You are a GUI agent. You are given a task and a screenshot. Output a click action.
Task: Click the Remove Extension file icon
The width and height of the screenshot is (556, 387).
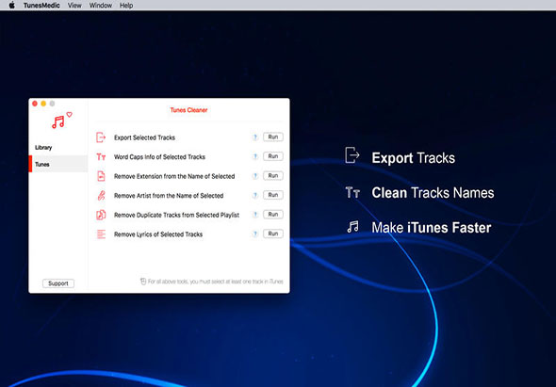click(x=101, y=176)
